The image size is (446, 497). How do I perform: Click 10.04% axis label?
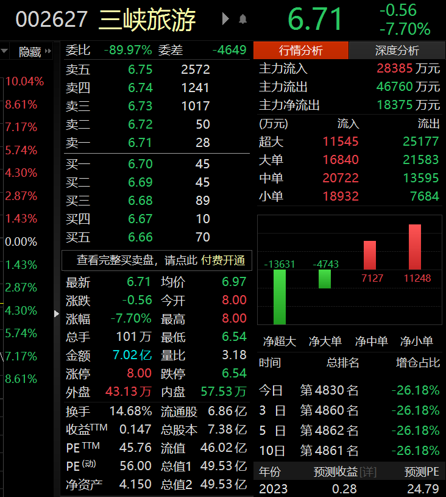24,82
